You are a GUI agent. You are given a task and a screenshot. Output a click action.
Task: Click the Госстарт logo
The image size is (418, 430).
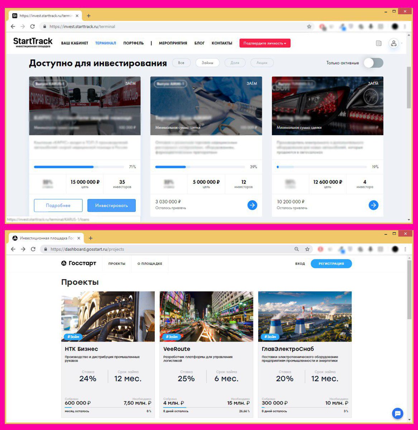(79, 263)
